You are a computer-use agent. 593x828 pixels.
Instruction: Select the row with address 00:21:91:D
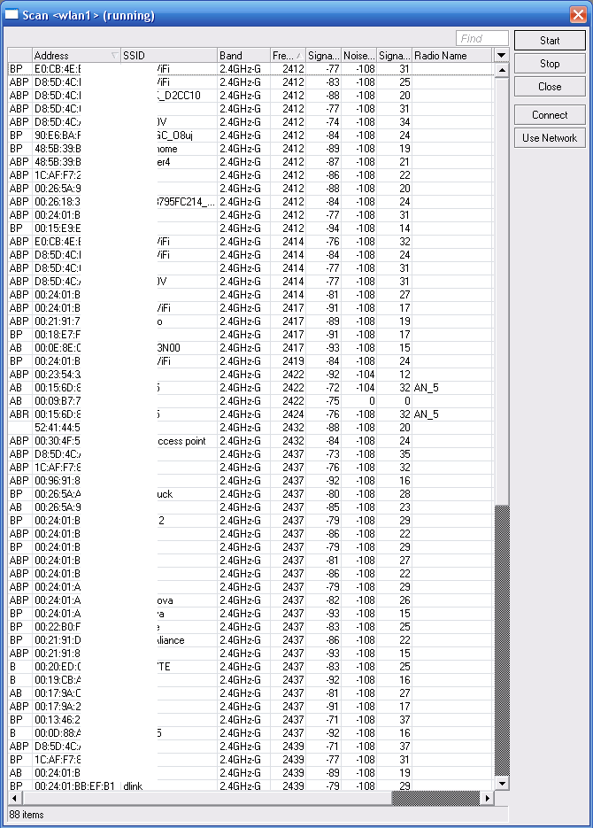click(250, 640)
